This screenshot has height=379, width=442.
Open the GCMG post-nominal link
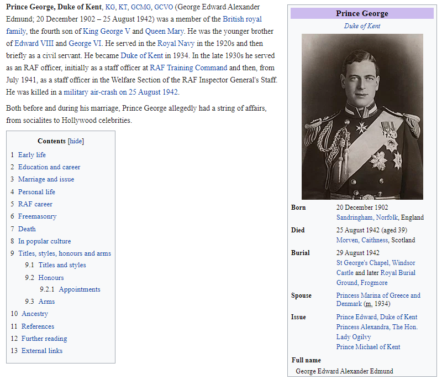pyautogui.click(x=141, y=7)
